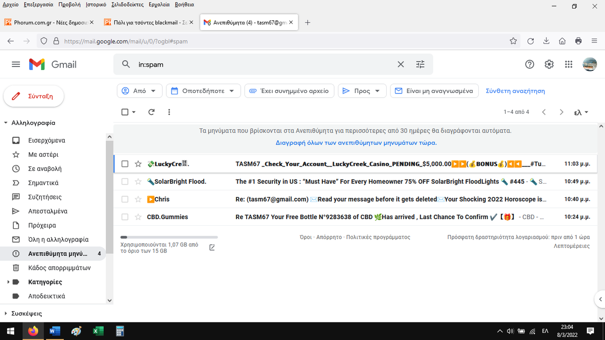Expand the Κατηγορίες label

[8, 282]
